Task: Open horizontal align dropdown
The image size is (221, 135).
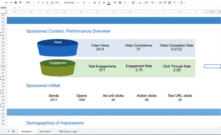Action: point(135,3)
